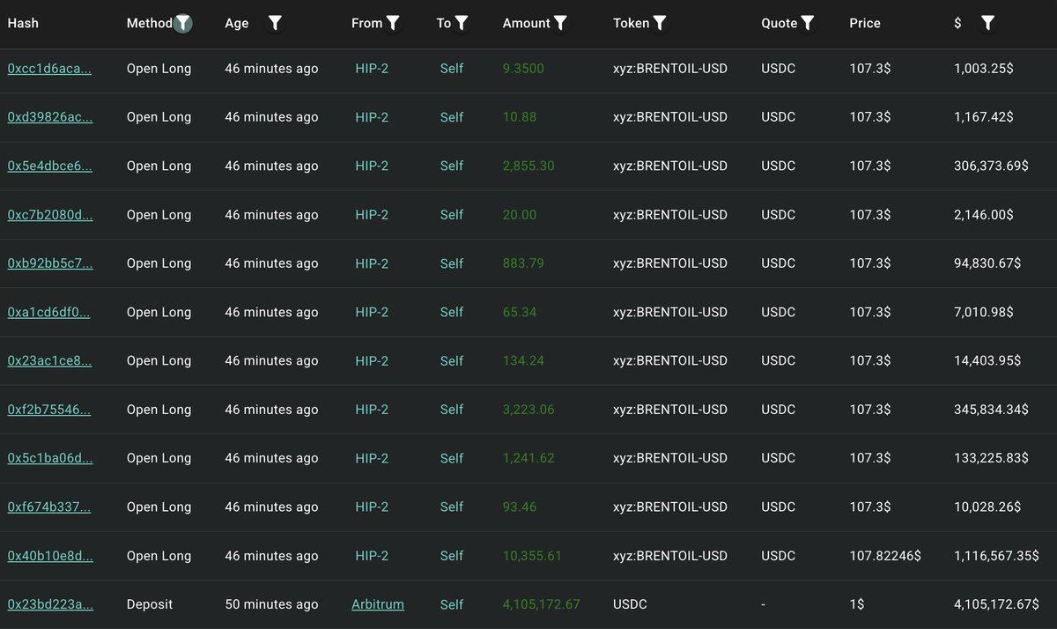Open transaction hash 0xb92bb5c7
The height and width of the screenshot is (629, 1057).
pyautogui.click(x=49, y=263)
